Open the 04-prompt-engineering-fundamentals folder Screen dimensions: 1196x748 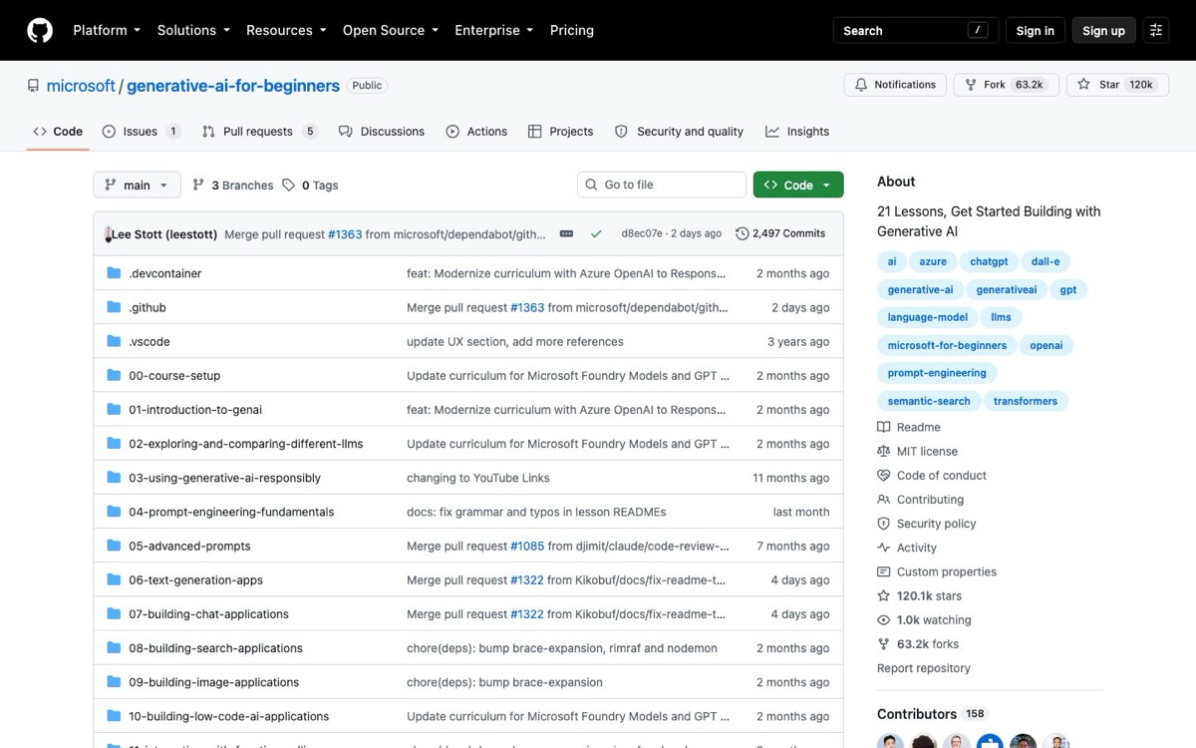pyautogui.click(x=231, y=512)
